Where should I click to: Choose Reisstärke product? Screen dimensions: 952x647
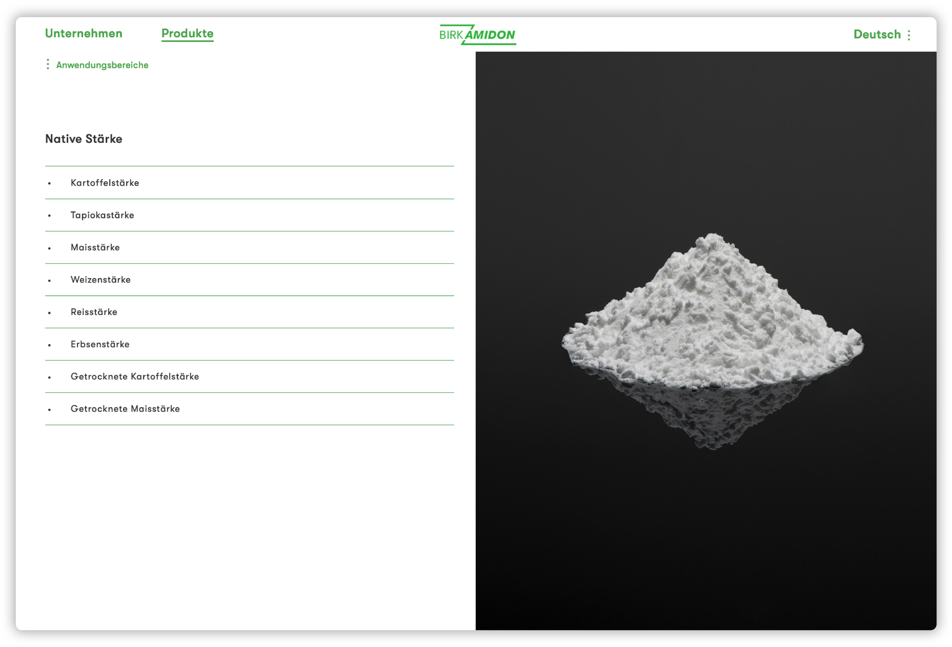(94, 312)
